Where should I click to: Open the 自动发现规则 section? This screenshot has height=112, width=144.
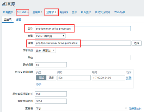click(x=103, y=12)
